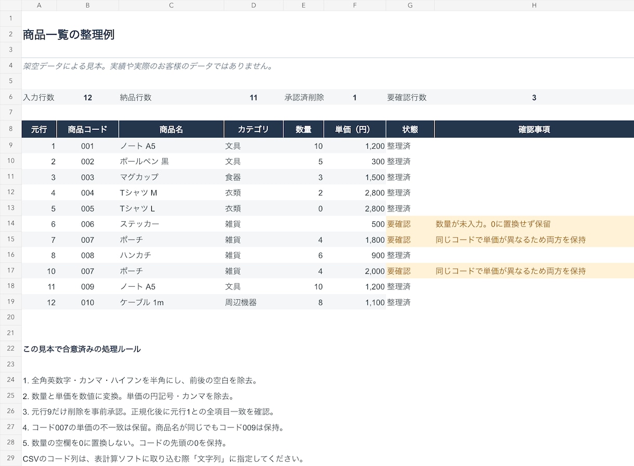Image resolution: width=634 pixels, height=466 pixels.
Task: Select the Tシャツ L product name cell
Action: tap(171, 208)
